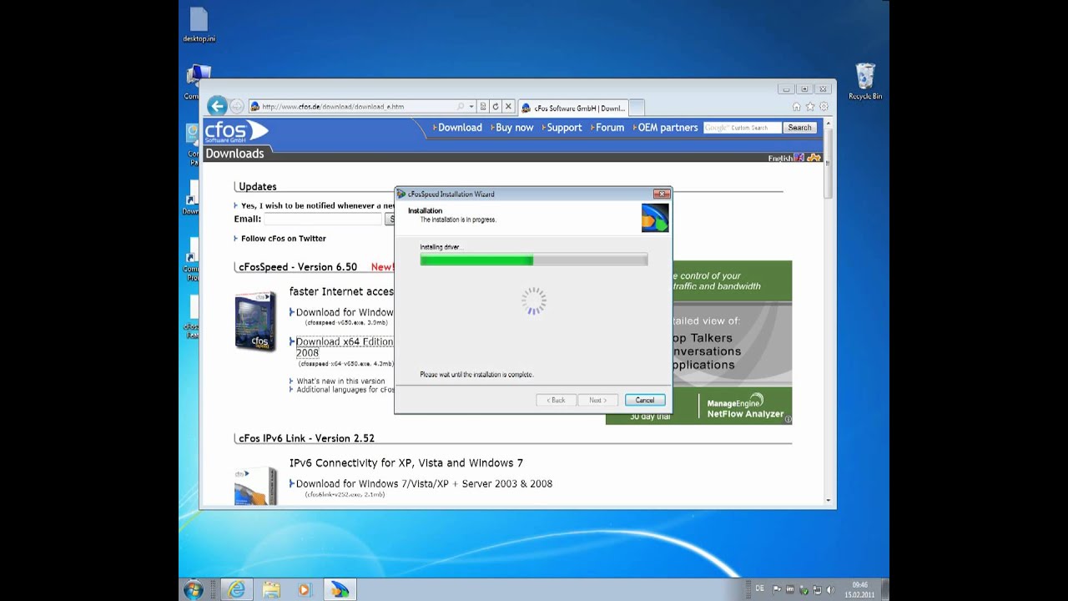Click Follow cFos on Twitter link
The image size is (1068, 601).
[284, 239]
